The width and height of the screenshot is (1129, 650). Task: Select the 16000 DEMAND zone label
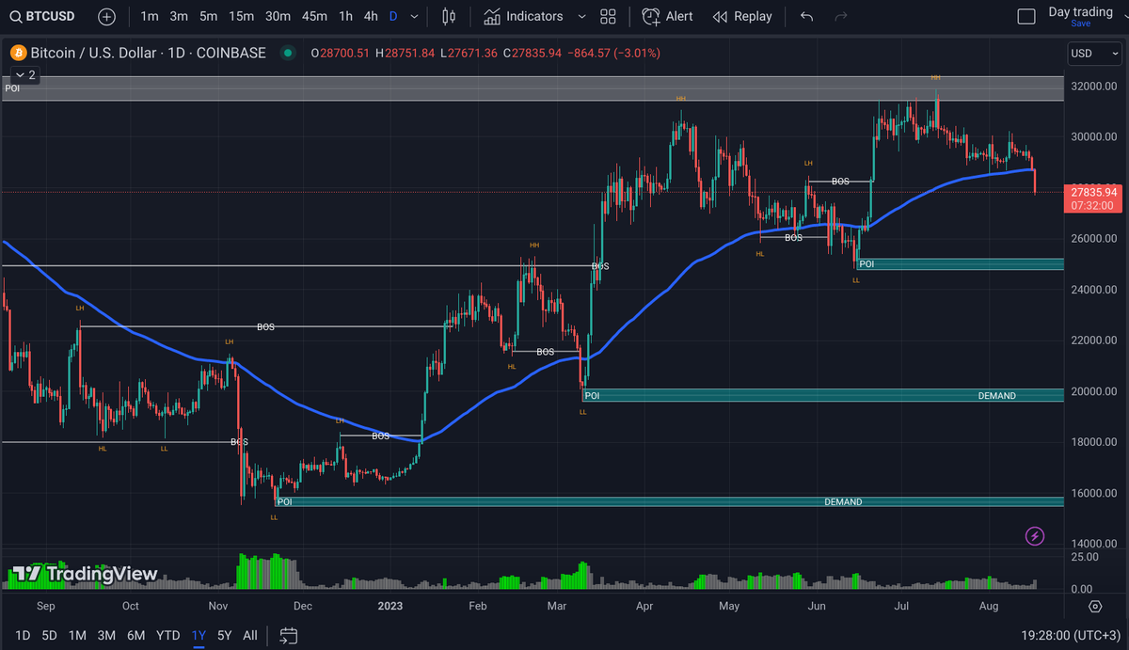point(843,502)
